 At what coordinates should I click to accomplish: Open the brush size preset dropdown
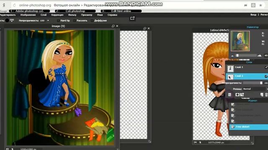pos(12,20)
